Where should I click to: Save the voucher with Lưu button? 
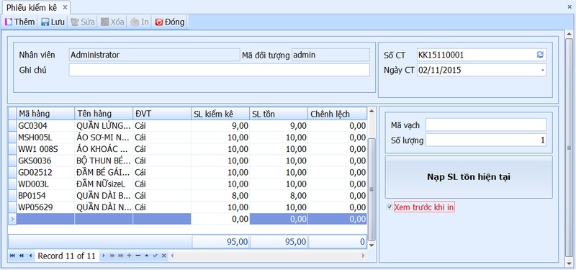point(53,22)
